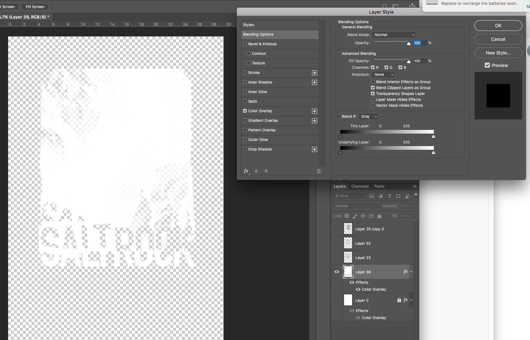Lock position move icon in Layers panel
530x340 pixels.
point(363,216)
